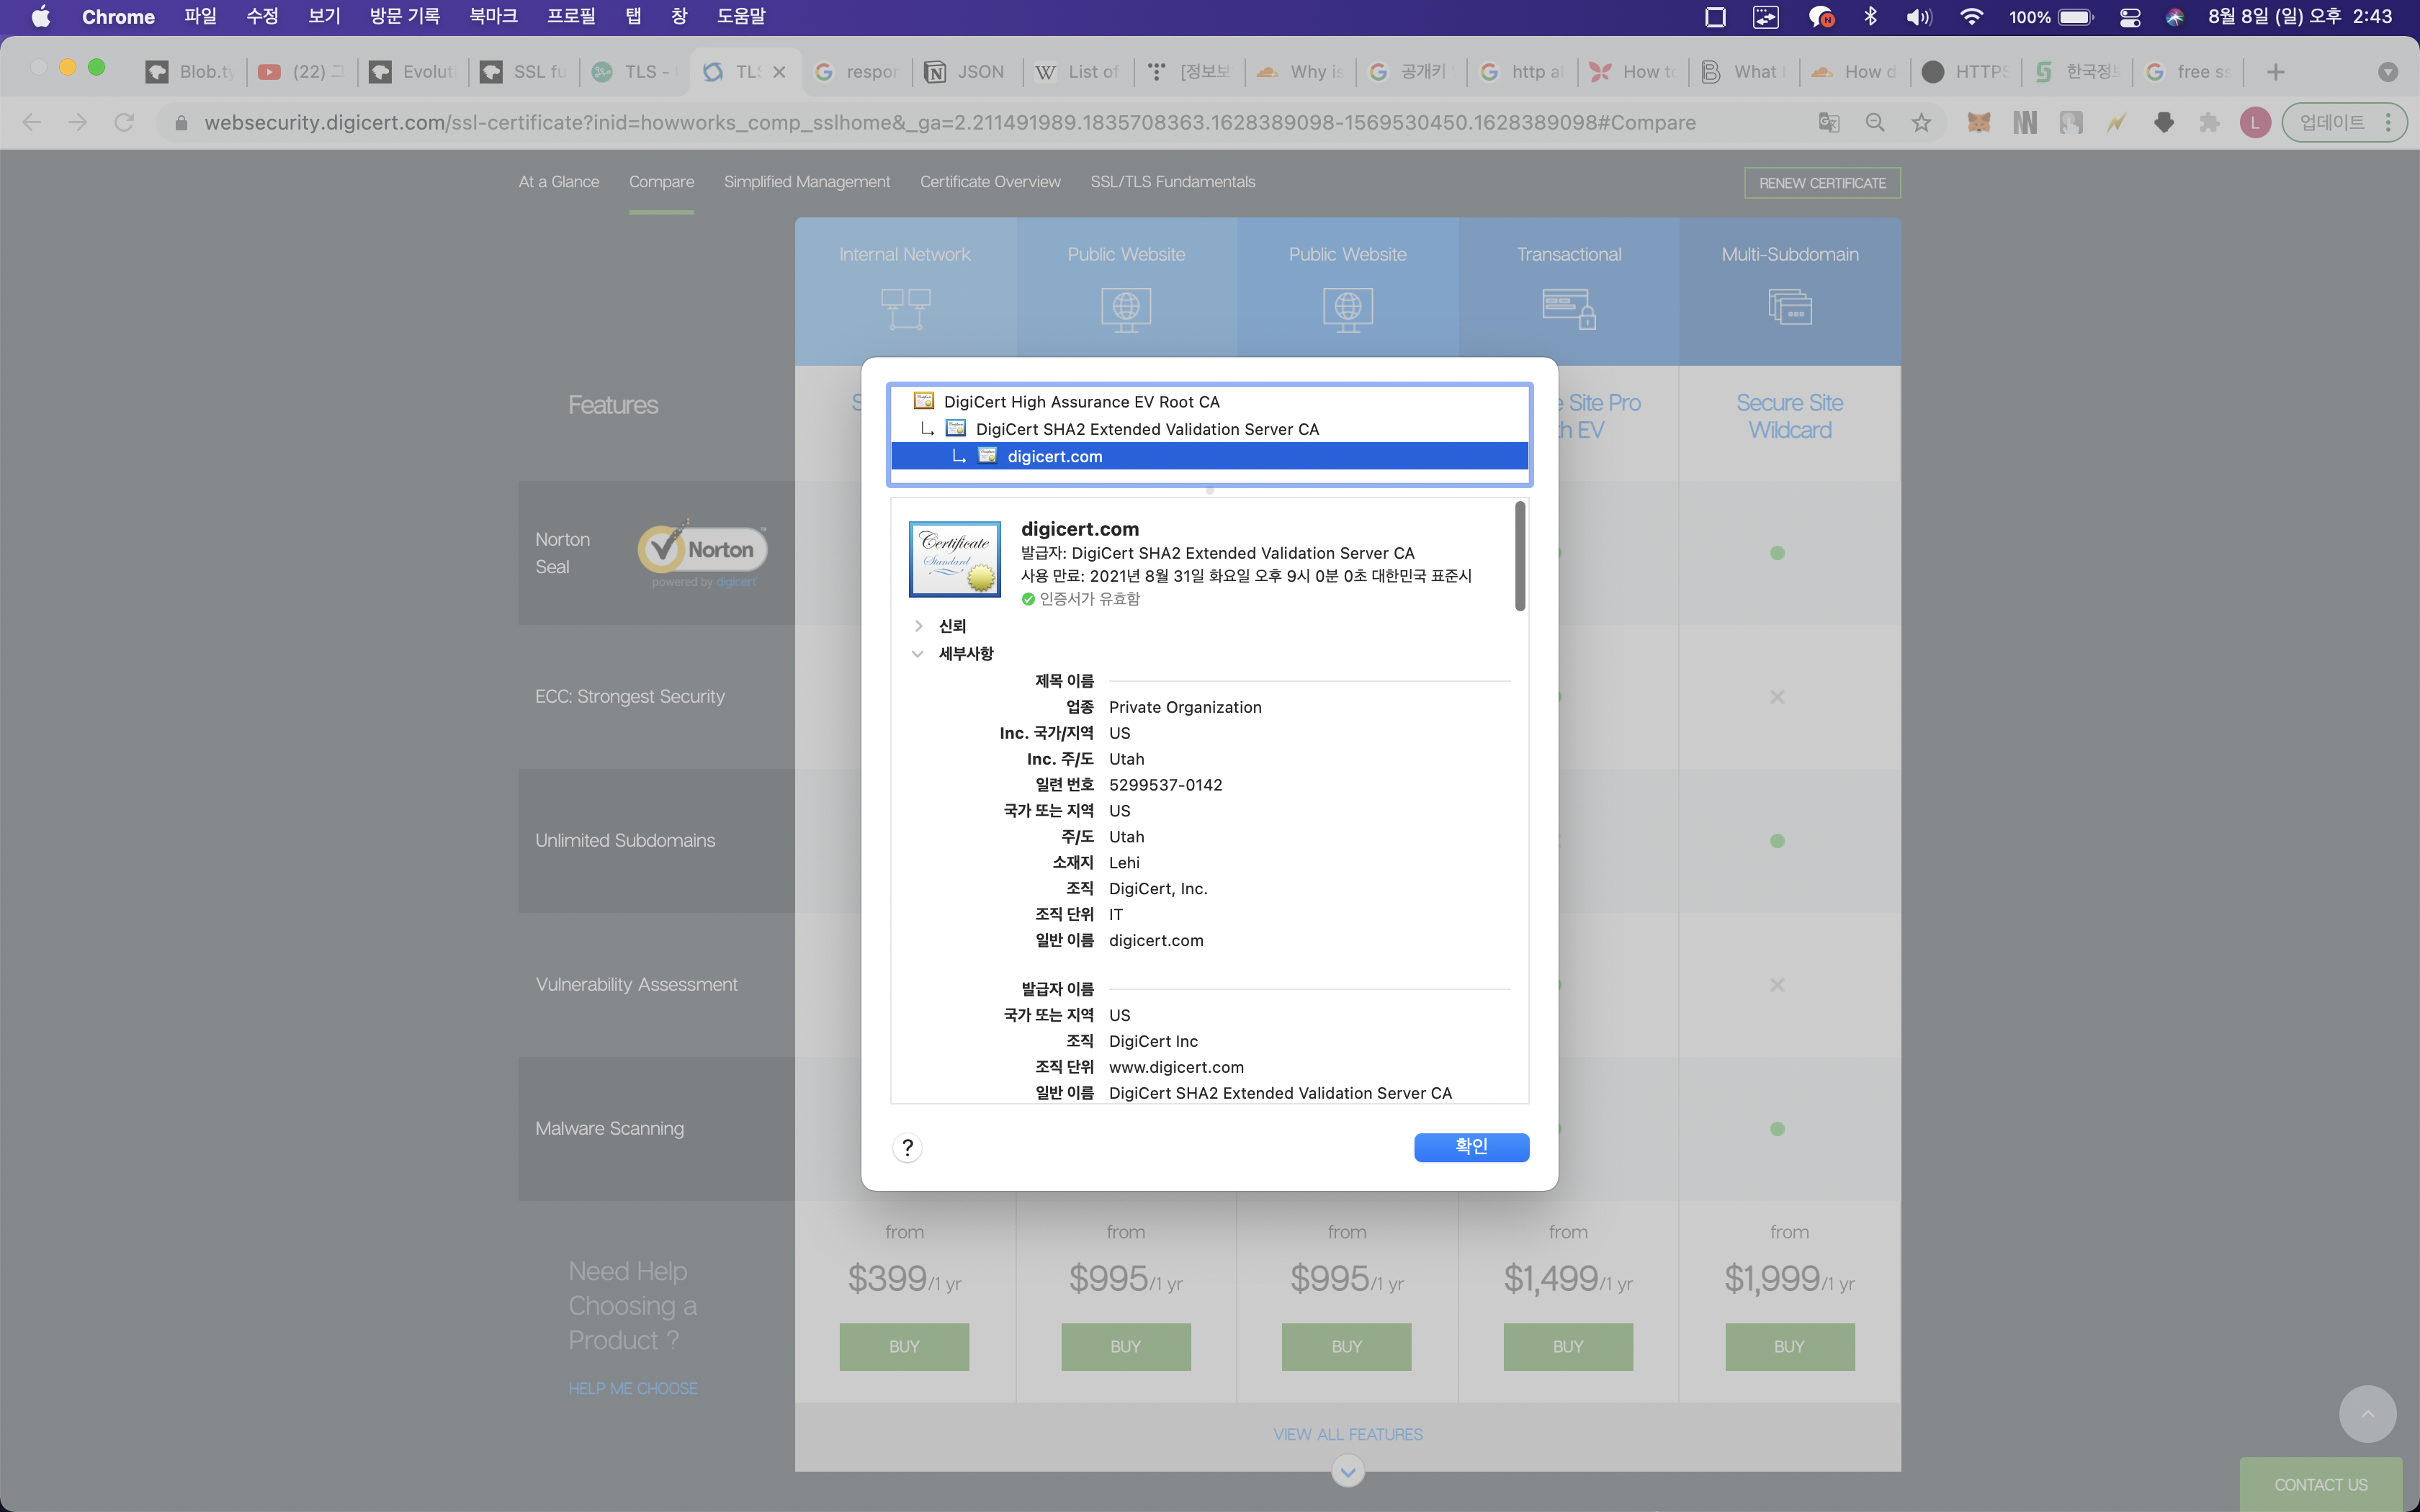Switch to the JSON browser tab

(966, 72)
